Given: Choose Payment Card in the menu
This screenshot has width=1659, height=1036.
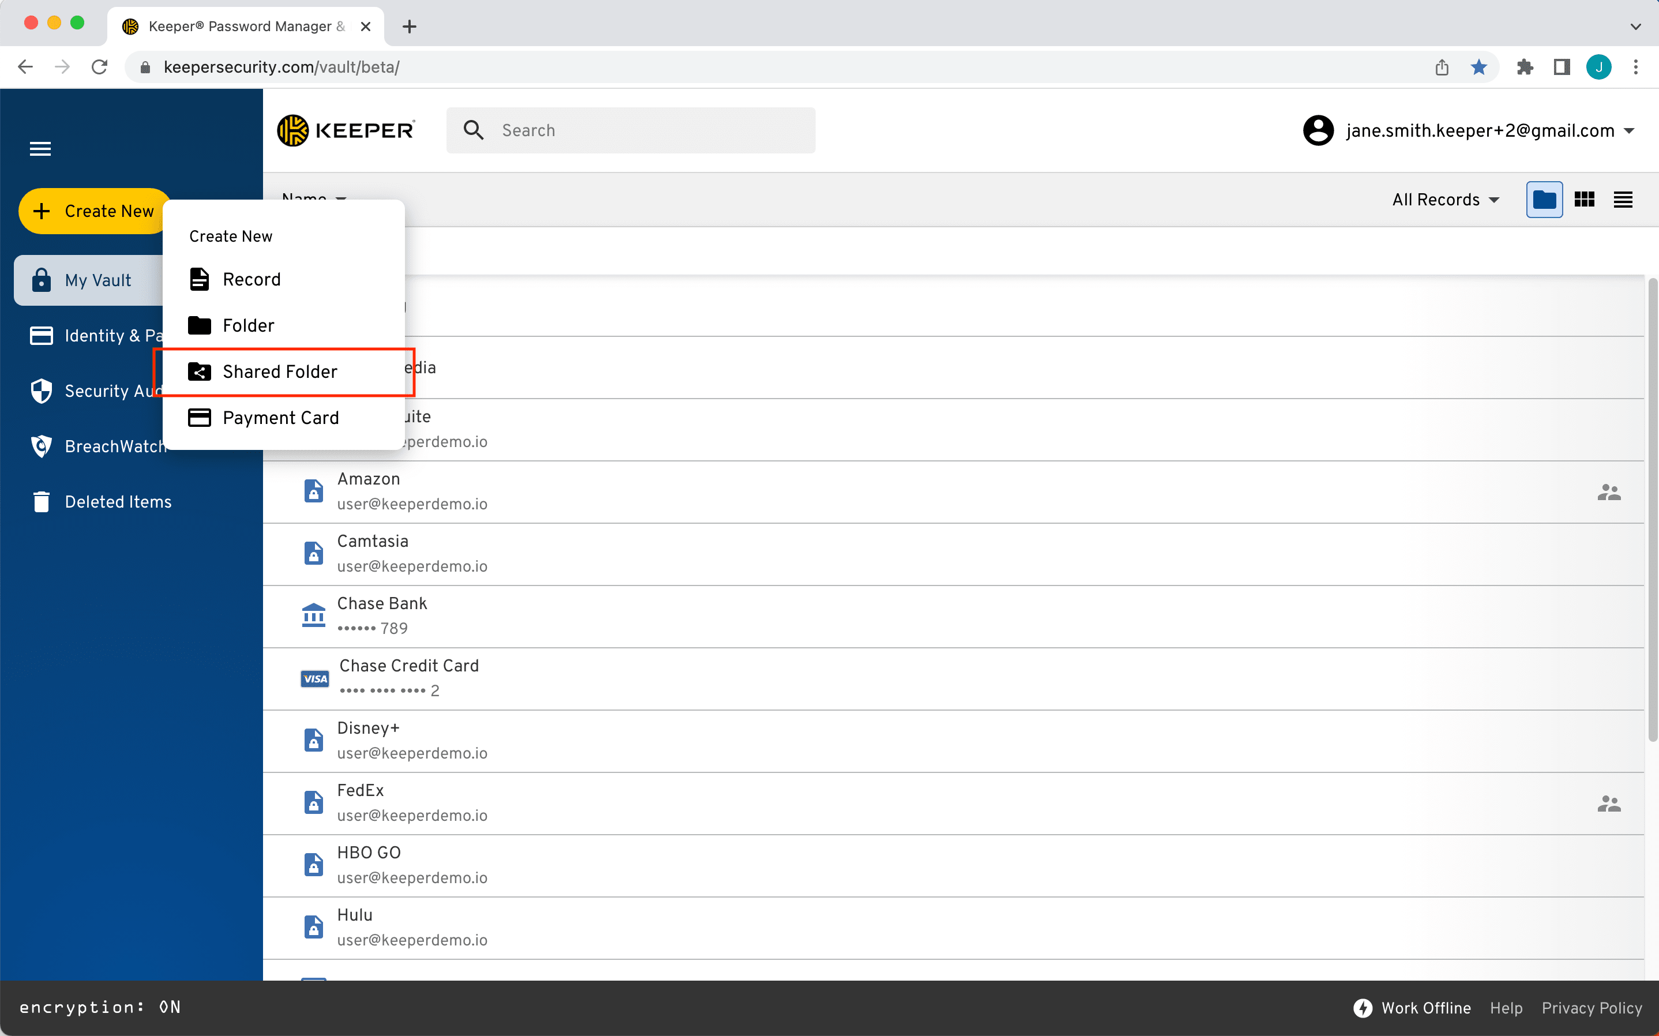Looking at the screenshot, I should point(283,417).
